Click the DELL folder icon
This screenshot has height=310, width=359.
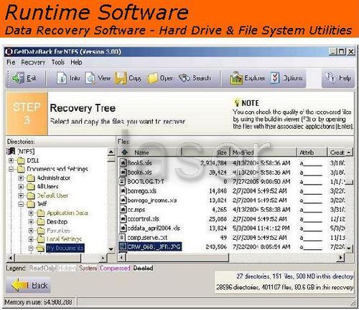(x=21, y=160)
